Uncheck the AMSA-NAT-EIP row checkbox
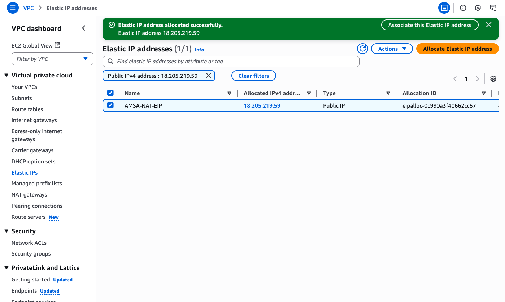The height and width of the screenshot is (302, 505). pyautogui.click(x=110, y=105)
